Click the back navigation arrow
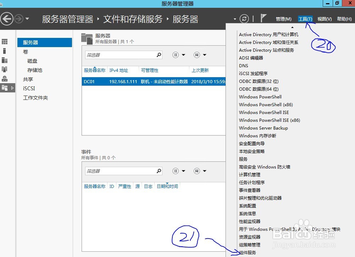The height and width of the screenshot is (257, 355). coord(7,18)
